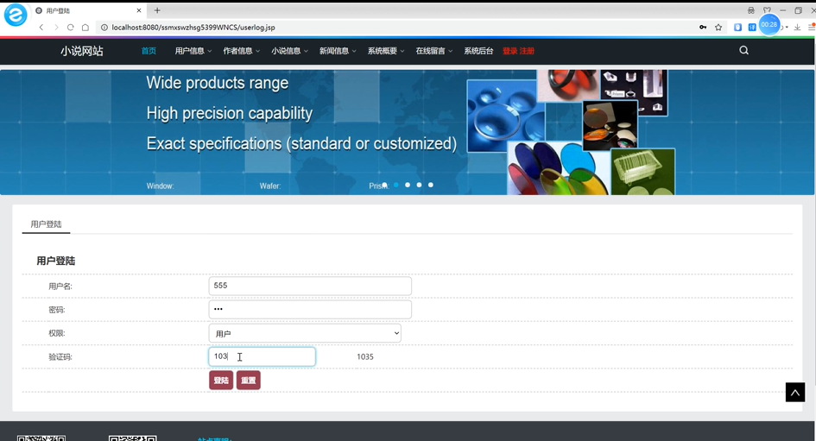This screenshot has height=441, width=816.
Task: Click the red 注册 link
Action: 528,51
